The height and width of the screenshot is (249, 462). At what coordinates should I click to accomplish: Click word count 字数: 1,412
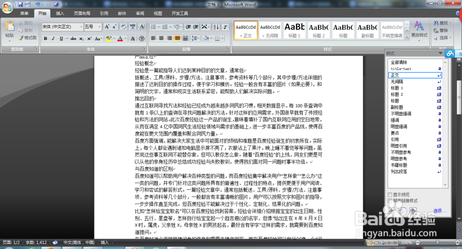(36, 243)
